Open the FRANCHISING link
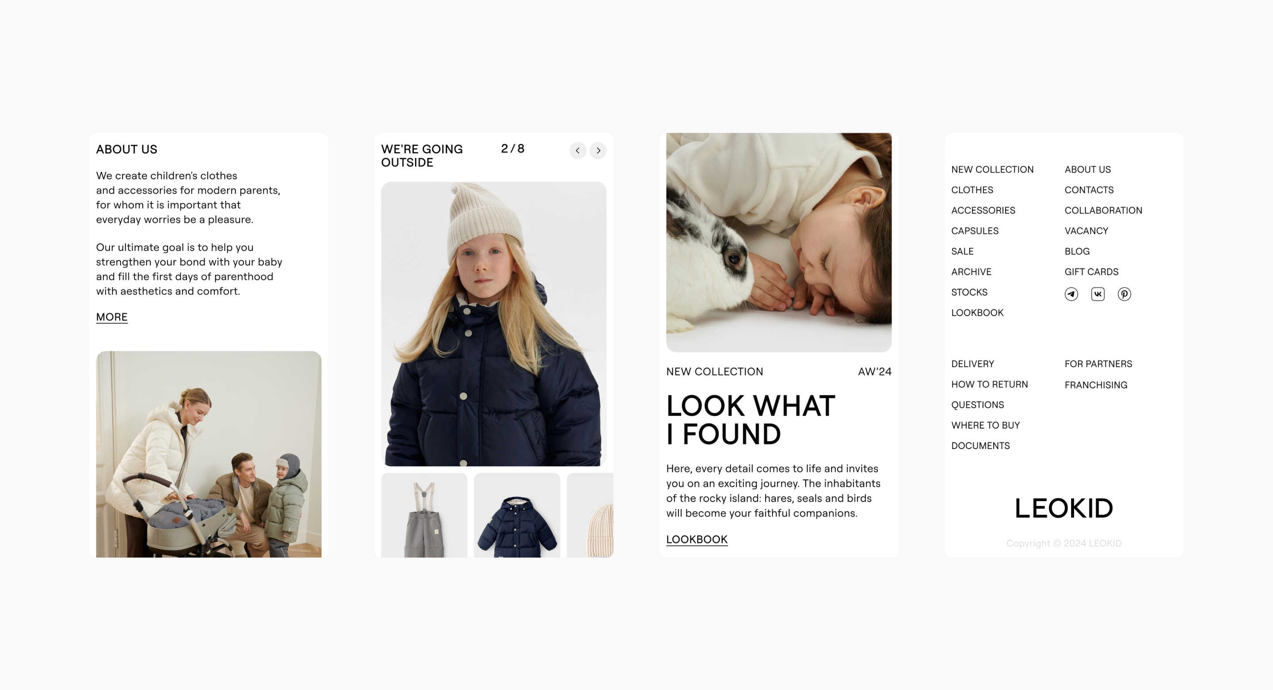 point(1096,385)
